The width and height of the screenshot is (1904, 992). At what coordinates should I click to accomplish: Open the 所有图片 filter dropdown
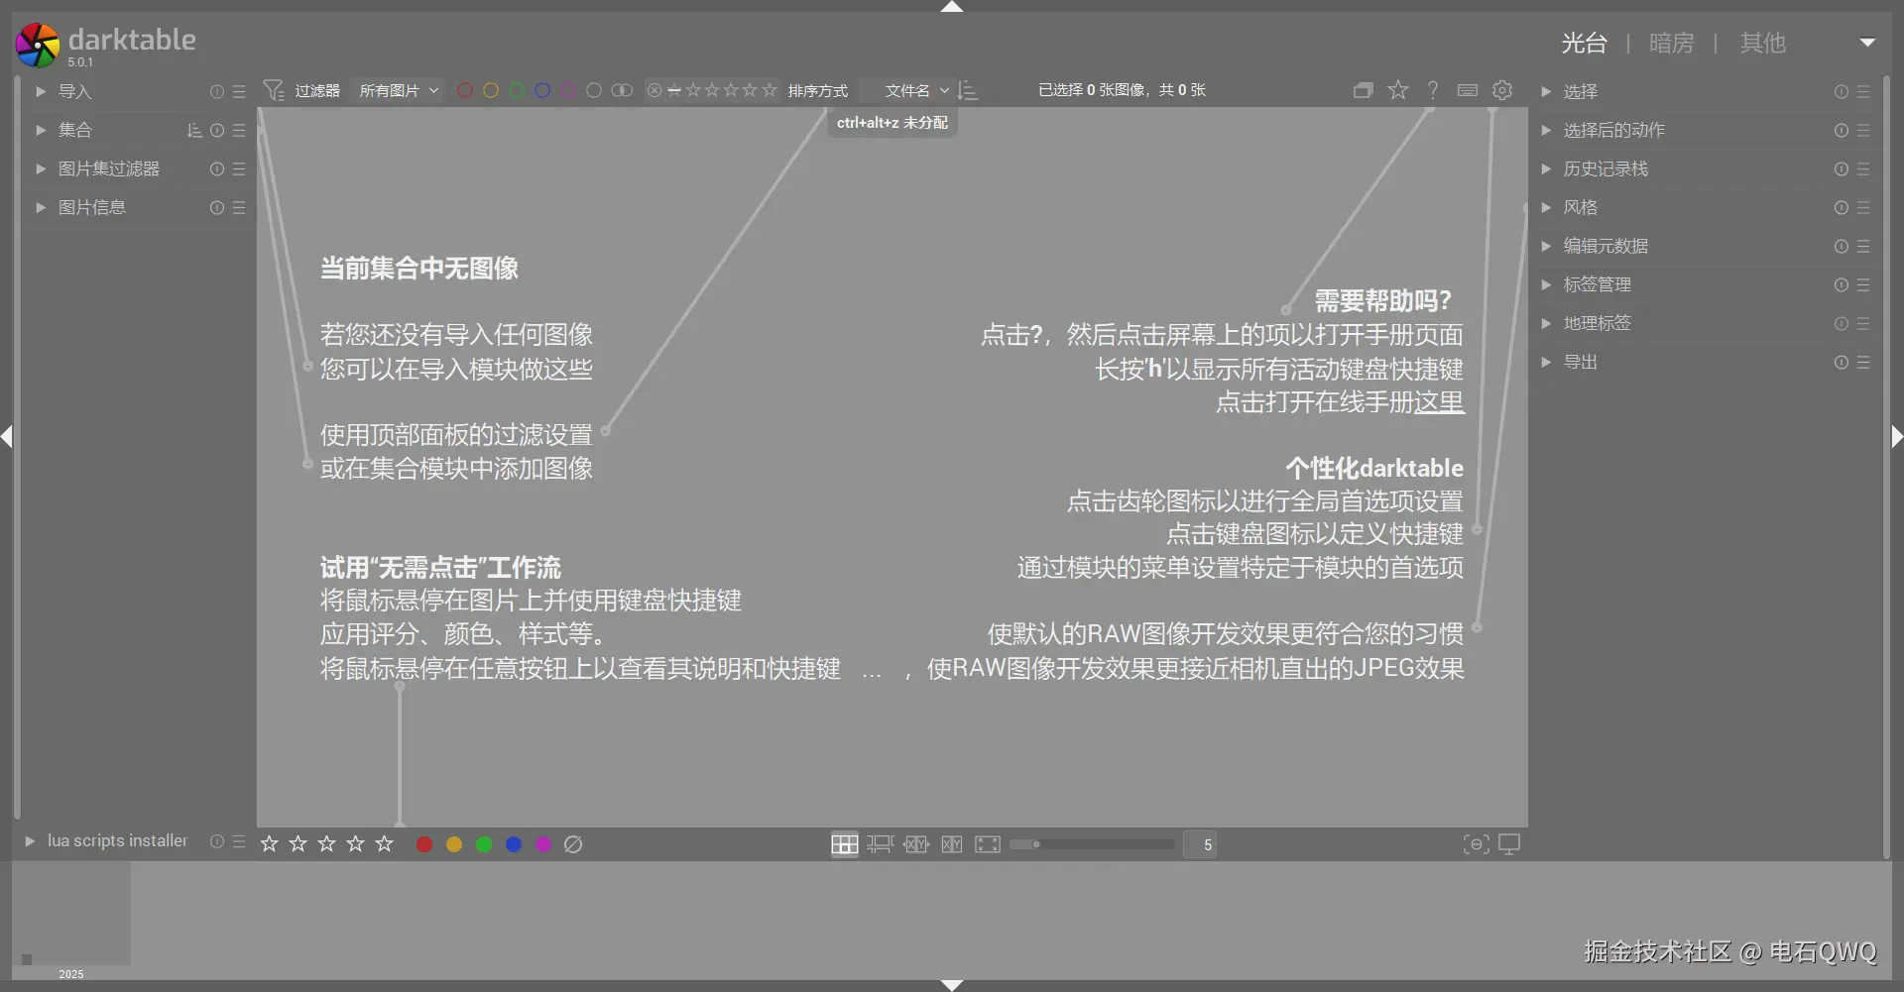399,90
